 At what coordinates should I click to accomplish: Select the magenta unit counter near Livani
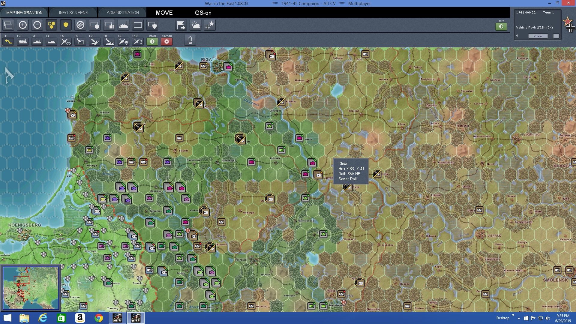(x=299, y=138)
